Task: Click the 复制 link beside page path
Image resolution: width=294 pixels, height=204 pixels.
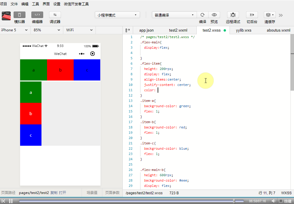Action: [54, 192]
